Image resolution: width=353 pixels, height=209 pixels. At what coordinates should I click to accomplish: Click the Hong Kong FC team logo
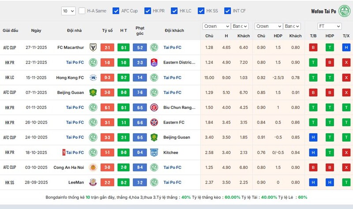point(93,78)
